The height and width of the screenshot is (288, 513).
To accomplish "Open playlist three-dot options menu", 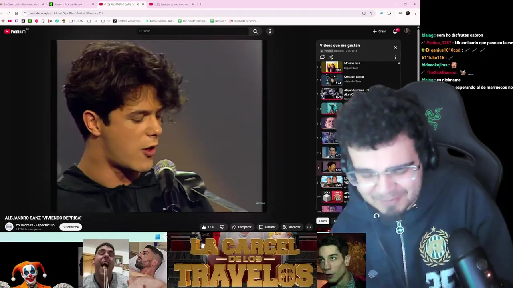I will tap(395, 57).
